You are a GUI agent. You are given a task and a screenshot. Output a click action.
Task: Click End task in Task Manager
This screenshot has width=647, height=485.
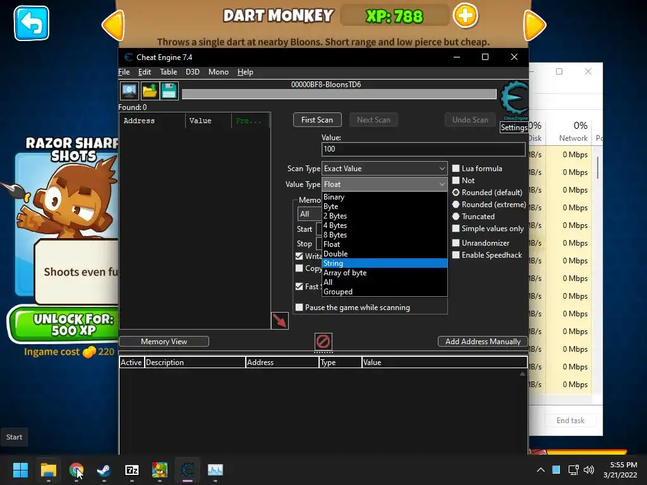(571, 420)
